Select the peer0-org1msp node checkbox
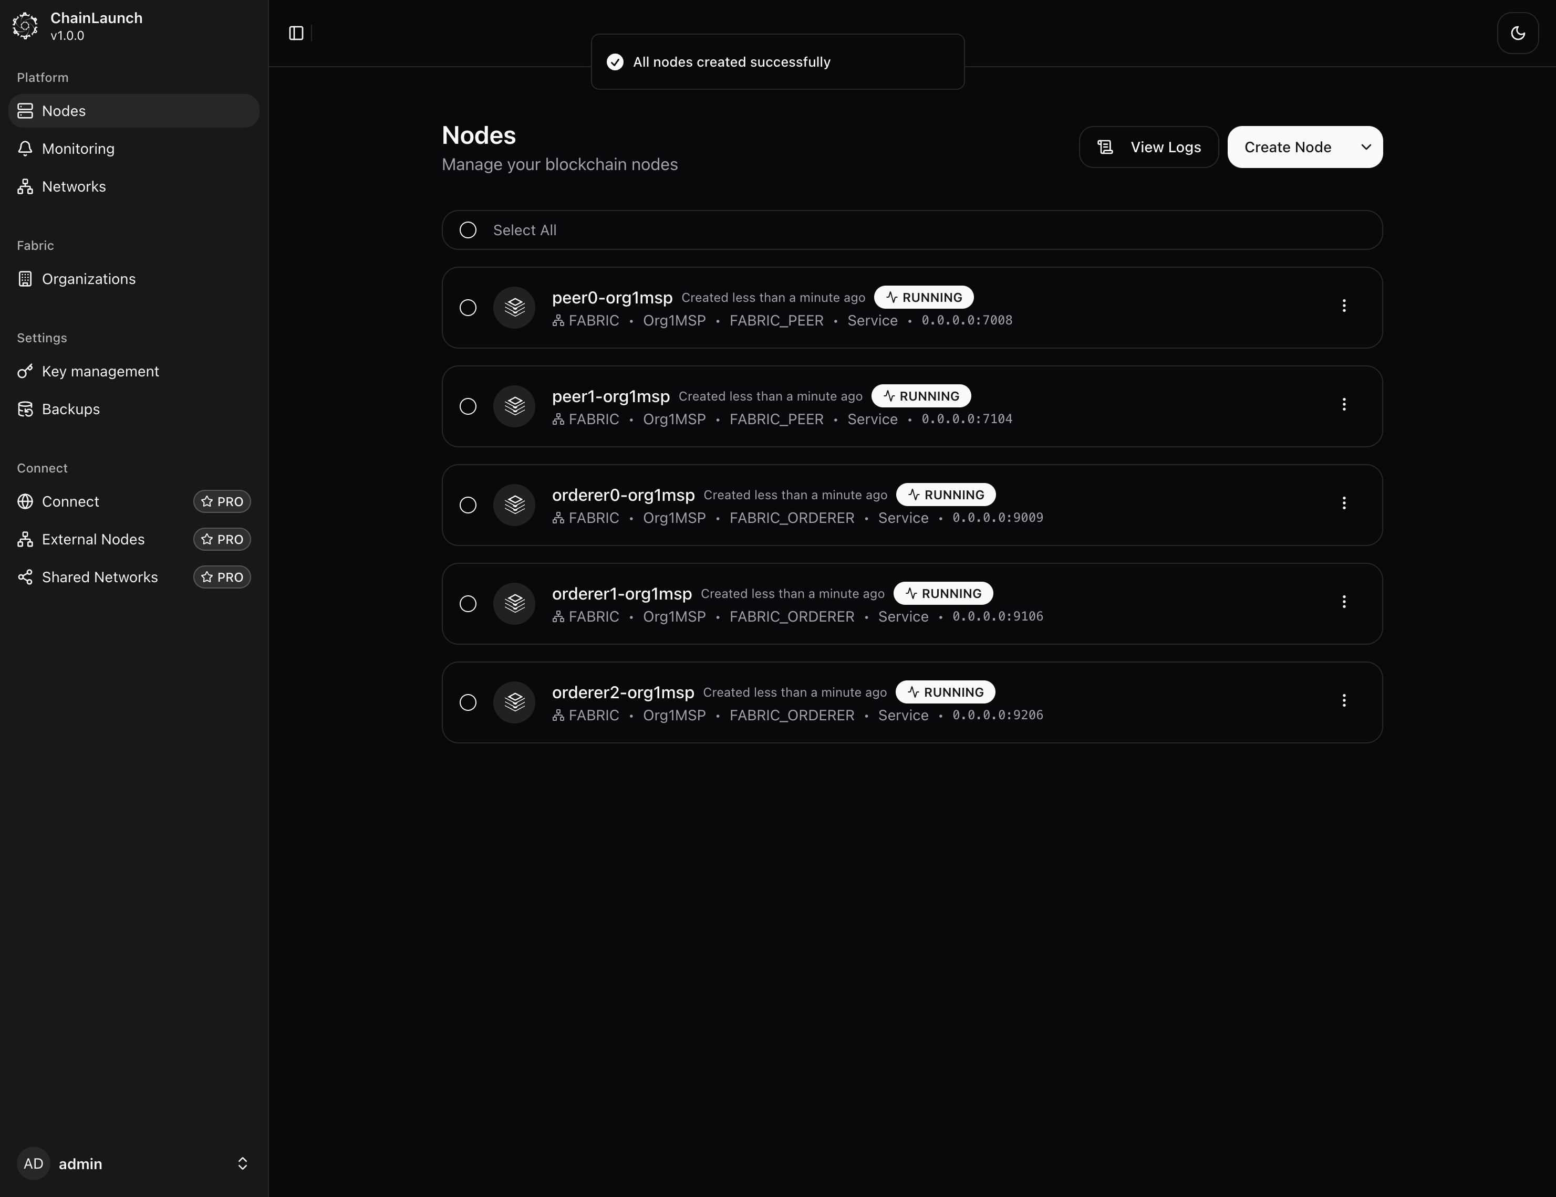This screenshot has height=1197, width=1556. click(468, 308)
